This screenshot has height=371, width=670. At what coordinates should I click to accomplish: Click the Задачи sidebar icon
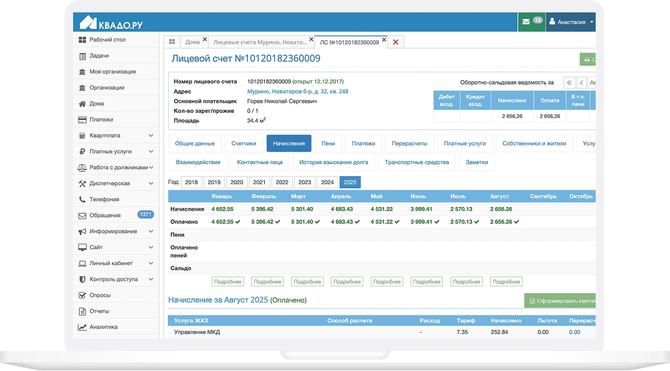coord(83,56)
